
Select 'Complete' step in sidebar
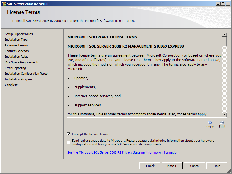pyautogui.click(x=11, y=85)
